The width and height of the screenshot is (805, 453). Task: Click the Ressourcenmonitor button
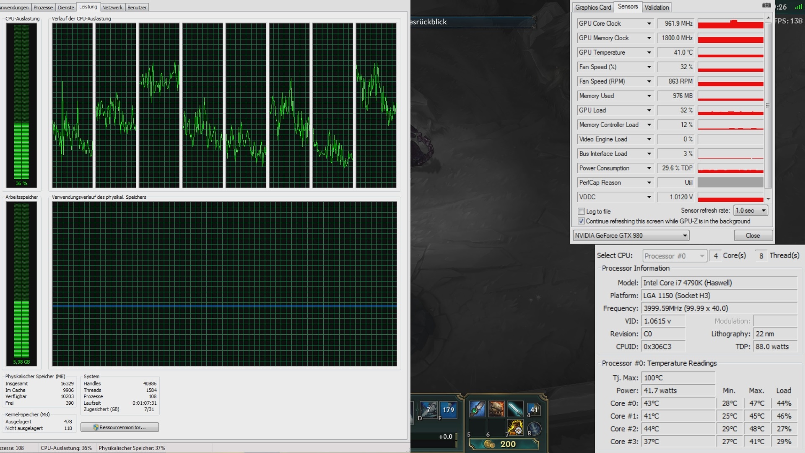pyautogui.click(x=119, y=427)
